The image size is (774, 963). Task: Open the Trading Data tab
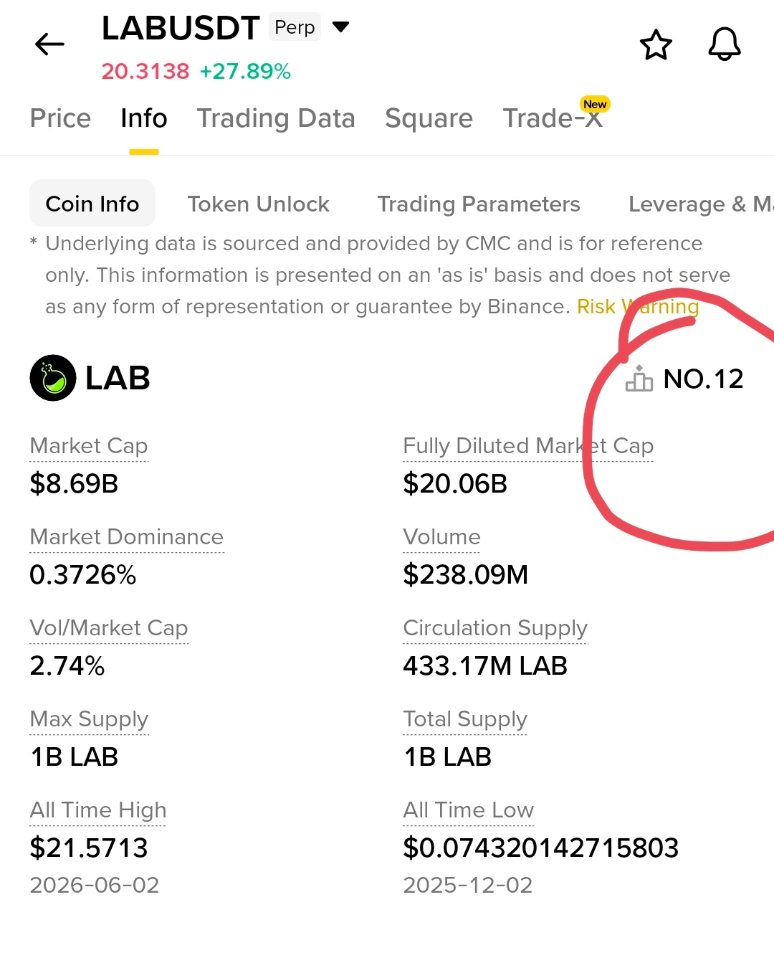(x=276, y=118)
